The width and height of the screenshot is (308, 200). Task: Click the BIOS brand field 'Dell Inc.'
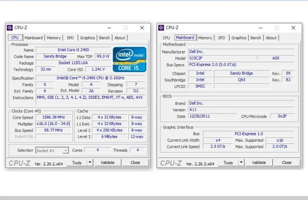(x=241, y=103)
